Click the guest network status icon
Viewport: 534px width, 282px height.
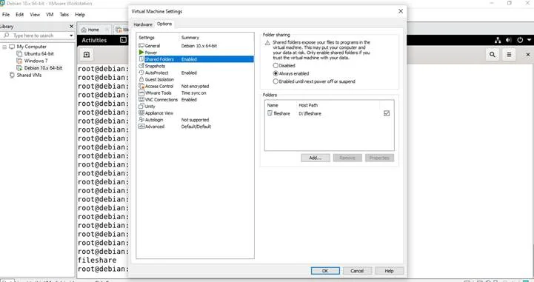[x=498, y=40]
